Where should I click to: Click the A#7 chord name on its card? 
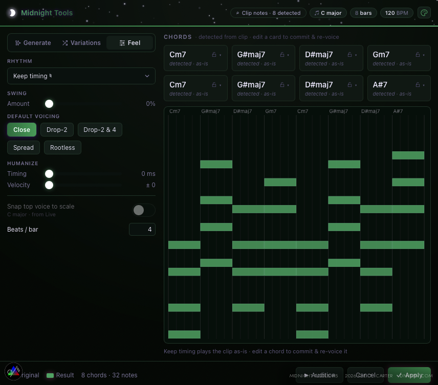click(x=380, y=84)
